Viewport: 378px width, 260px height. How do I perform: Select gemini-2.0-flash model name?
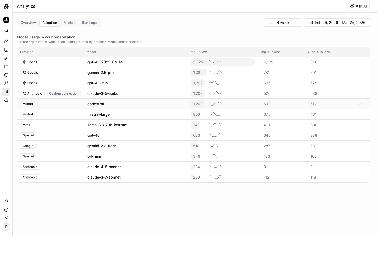[x=102, y=146]
